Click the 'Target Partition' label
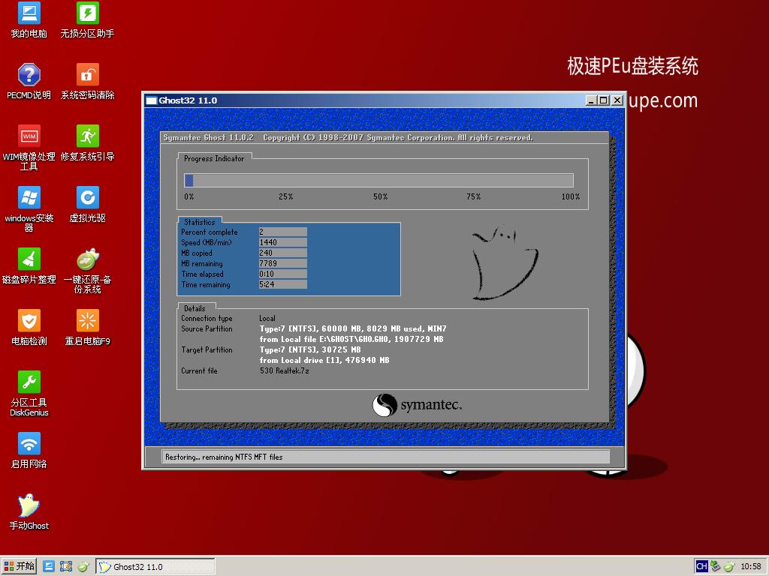Screen dimensions: 769x576 click(207, 349)
